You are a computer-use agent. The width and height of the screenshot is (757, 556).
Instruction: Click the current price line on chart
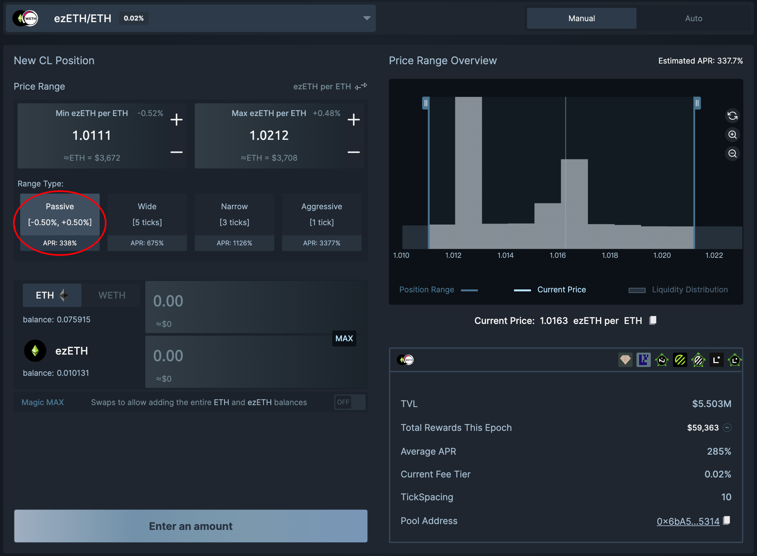tap(566, 172)
